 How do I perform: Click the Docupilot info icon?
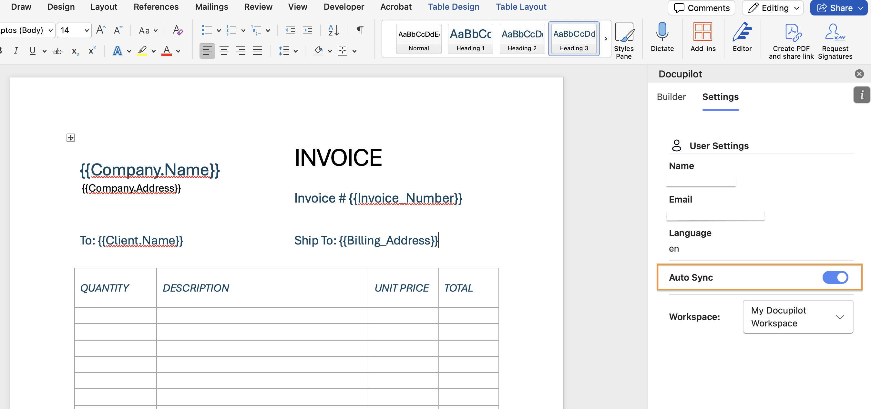click(862, 95)
